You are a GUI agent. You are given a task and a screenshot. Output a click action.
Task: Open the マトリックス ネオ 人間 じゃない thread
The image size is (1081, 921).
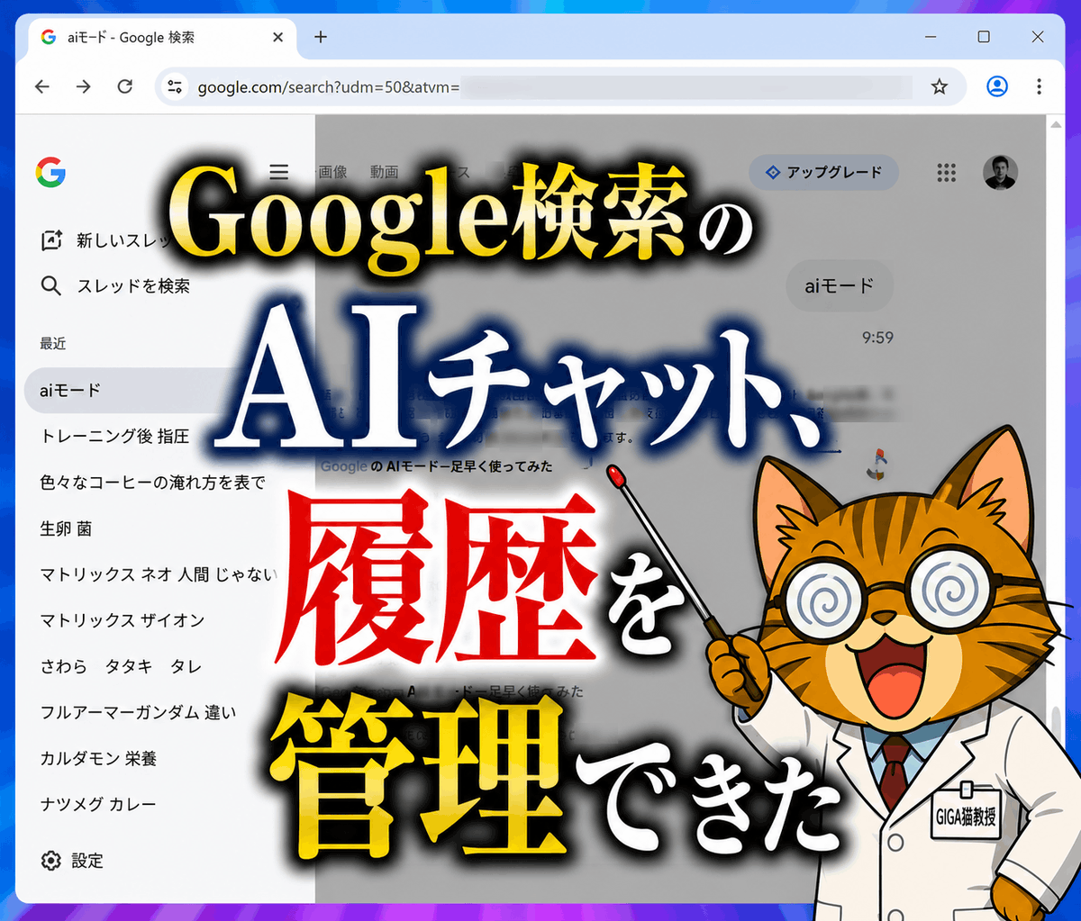click(x=158, y=574)
